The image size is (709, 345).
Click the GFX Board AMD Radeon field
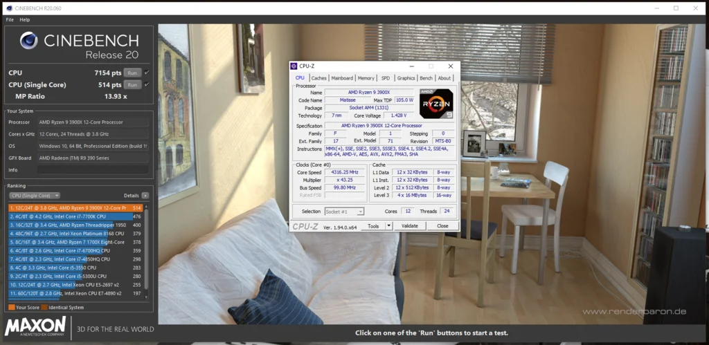(x=93, y=158)
